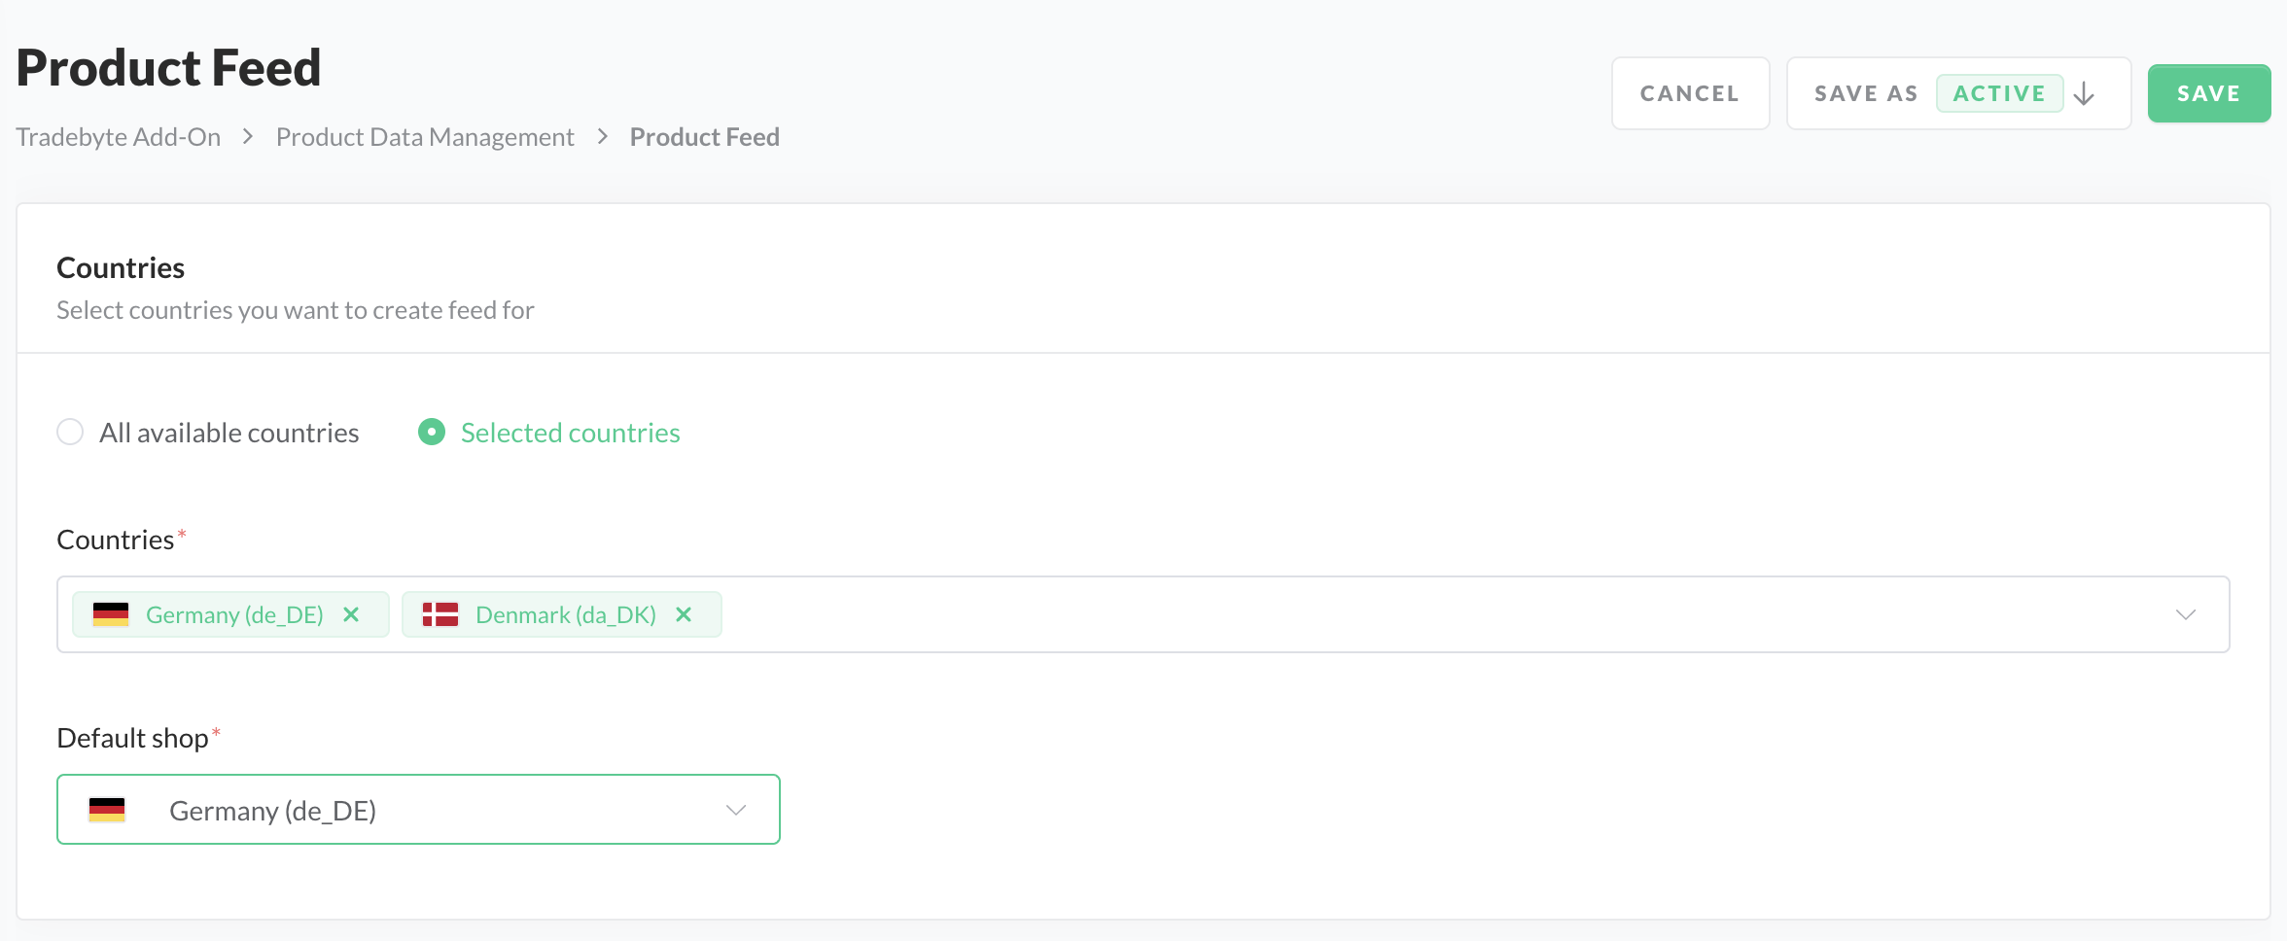
Task: Click breadcrumb chevron after Tradebyte Add-On
Action: point(248,137)
